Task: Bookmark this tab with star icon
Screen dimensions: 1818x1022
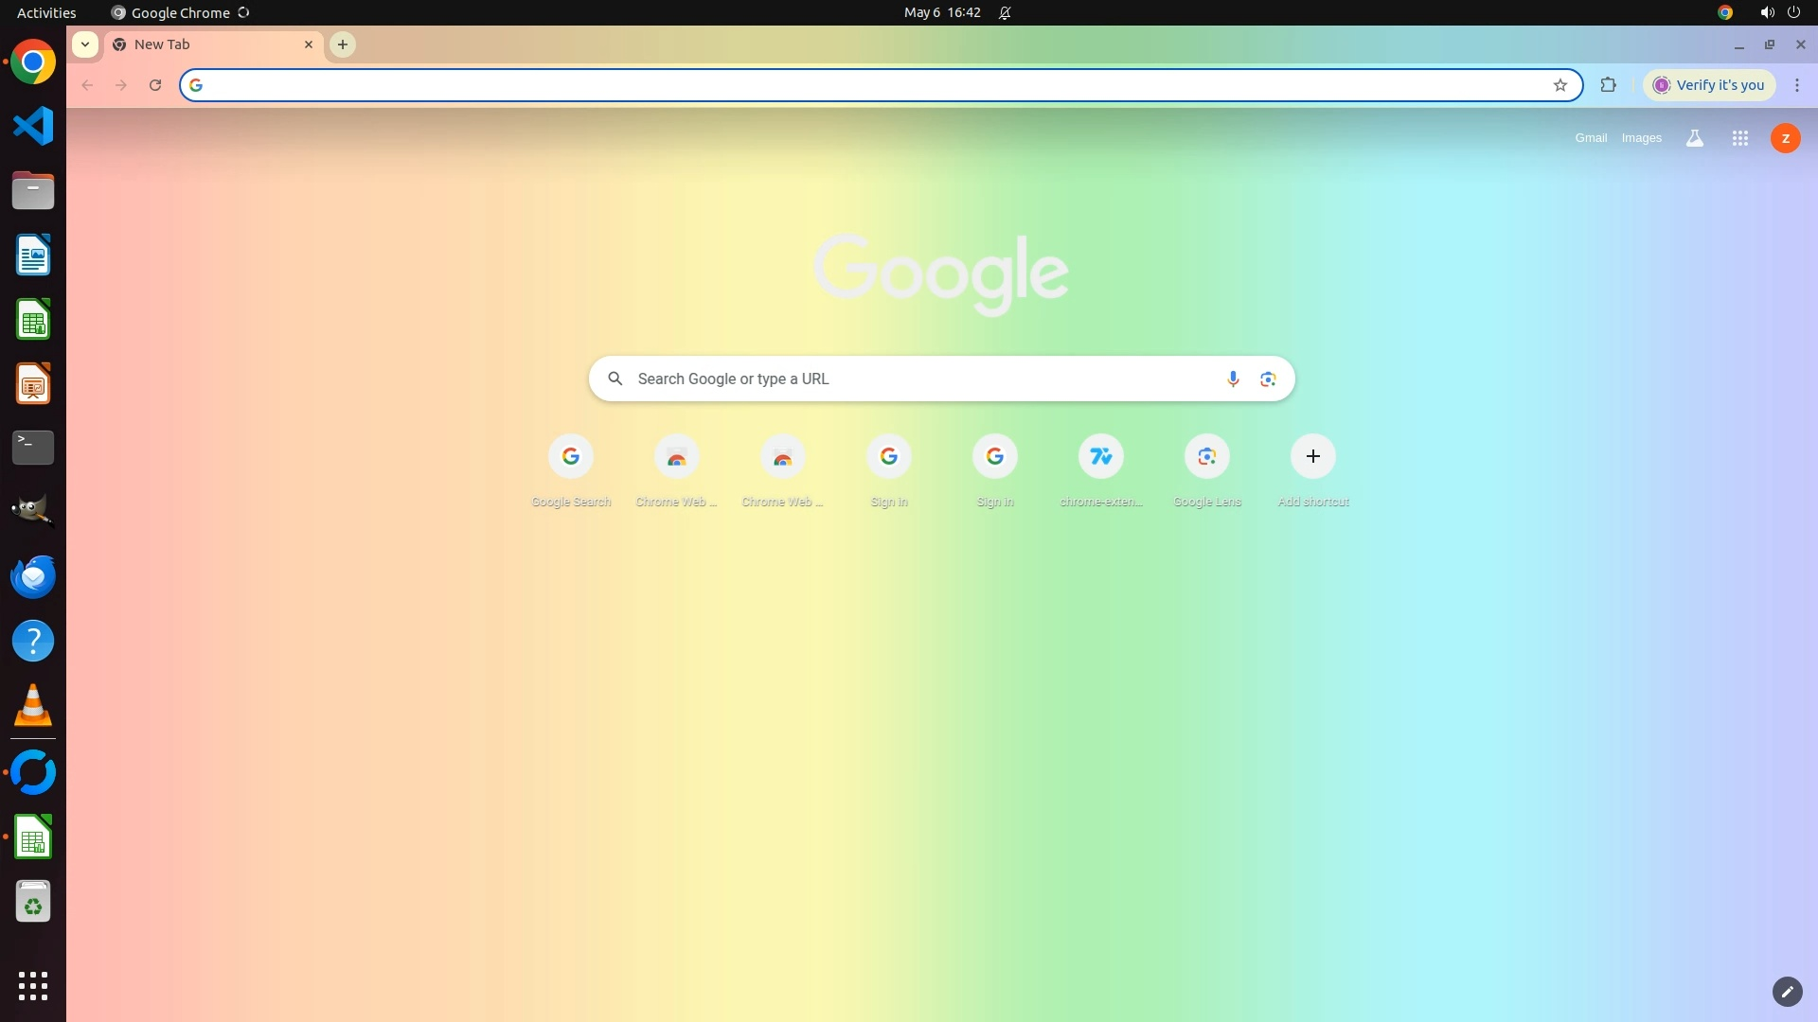Action: (1560, 85)
